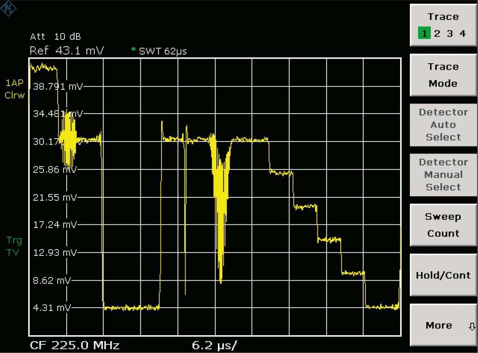Click the SWT 62µs sweep time
478x353 pixels.
coord(163,51)
